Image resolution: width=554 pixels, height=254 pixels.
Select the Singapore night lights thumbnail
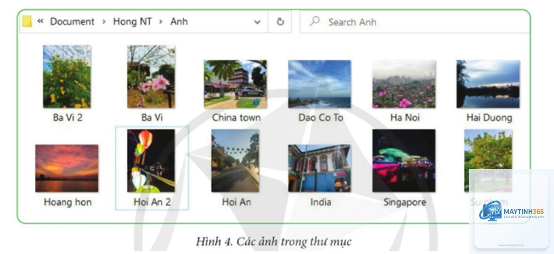click(x=404, y=161)
